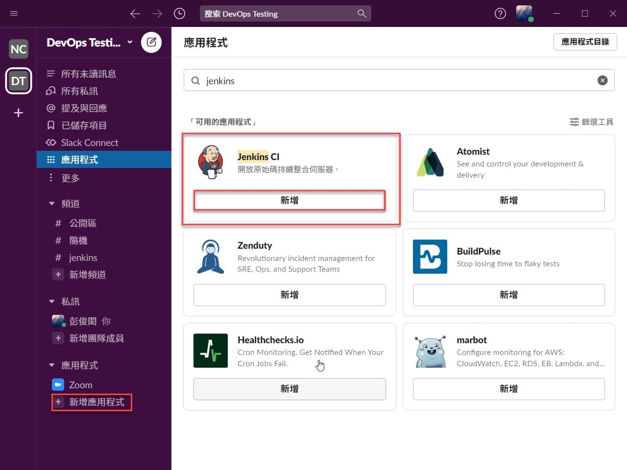627x470 pixels.
Task: Collapse the sidebar 應用程式 section arrow
Action: [51, 365]
